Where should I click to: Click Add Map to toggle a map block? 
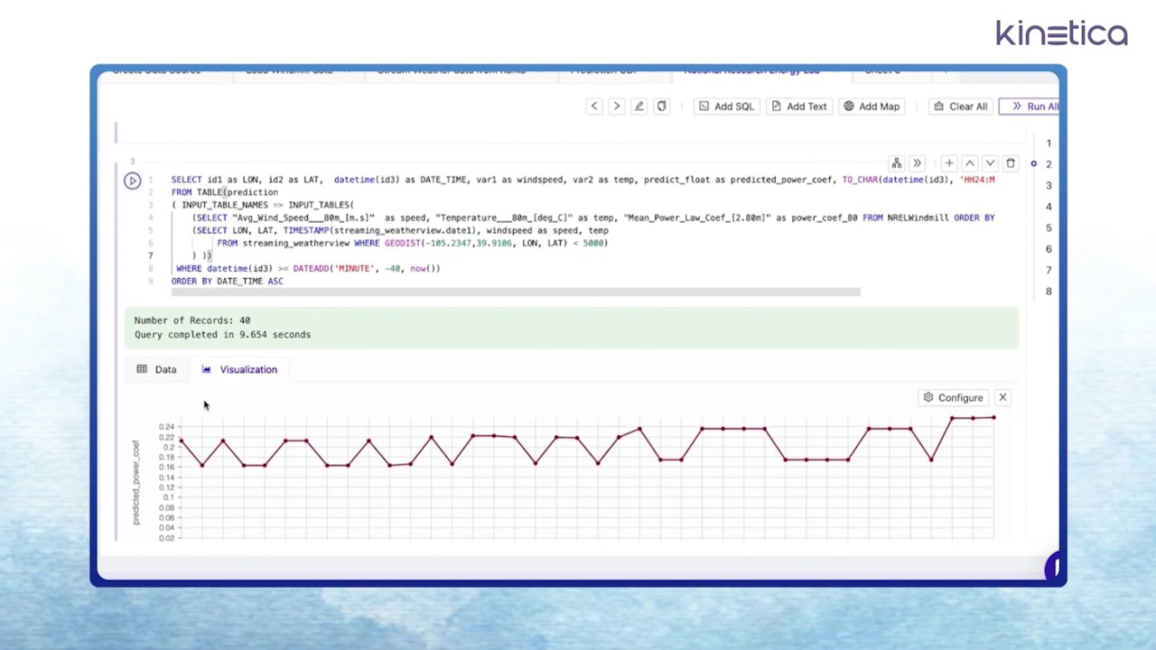pyautogui.click(x=871, y=106)
